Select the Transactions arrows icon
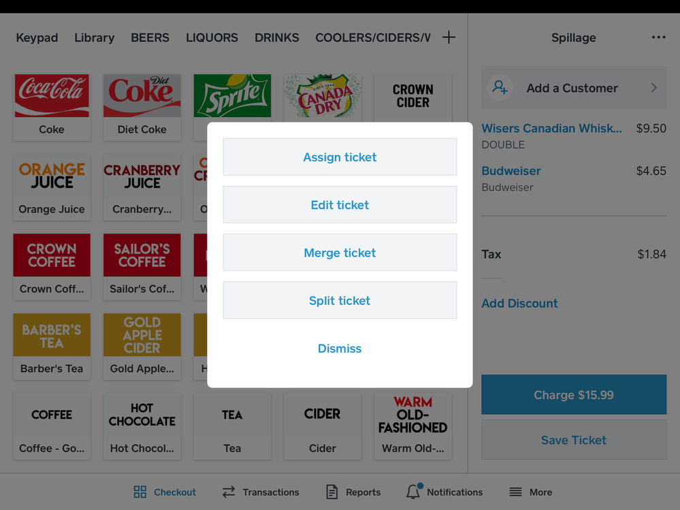 pos(229,492)
